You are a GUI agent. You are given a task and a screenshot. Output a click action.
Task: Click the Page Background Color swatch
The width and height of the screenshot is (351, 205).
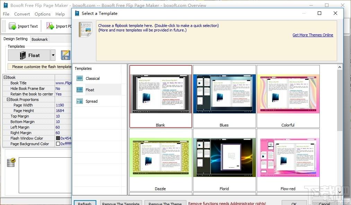pos(58,144)
